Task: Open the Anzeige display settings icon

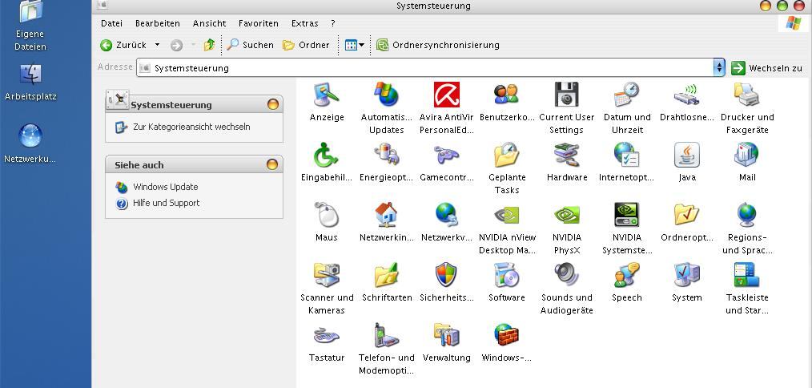Action: tap(327, 95)
